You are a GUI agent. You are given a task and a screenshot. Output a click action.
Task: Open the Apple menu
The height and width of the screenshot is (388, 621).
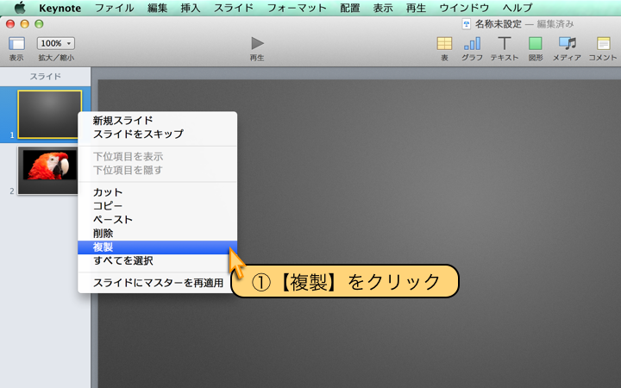[x=19, y=8]
